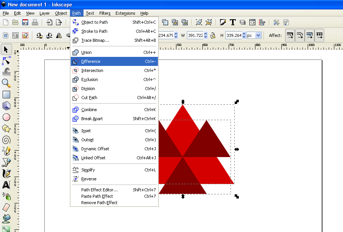The height and width of the screenshot is (232, 343).
Task: Select the Bezier pen tool
Action: (x=6, y=162)
